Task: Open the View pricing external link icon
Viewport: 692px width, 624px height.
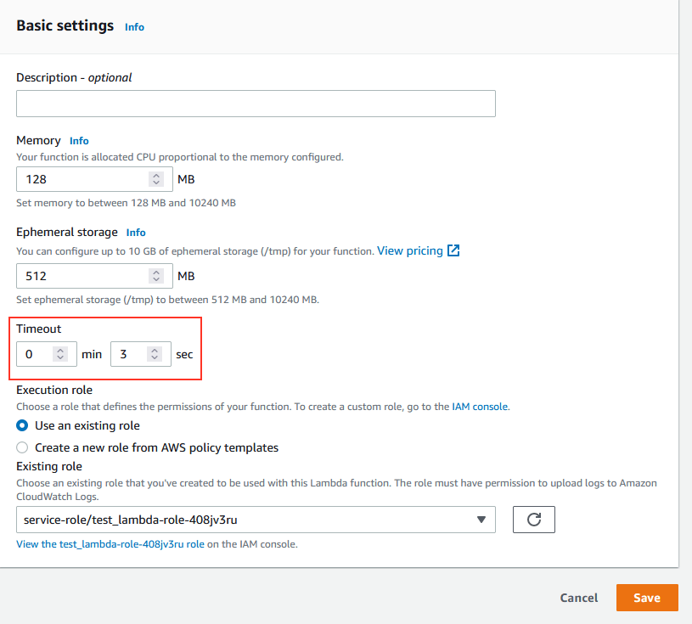Action: tap(453, 250)
